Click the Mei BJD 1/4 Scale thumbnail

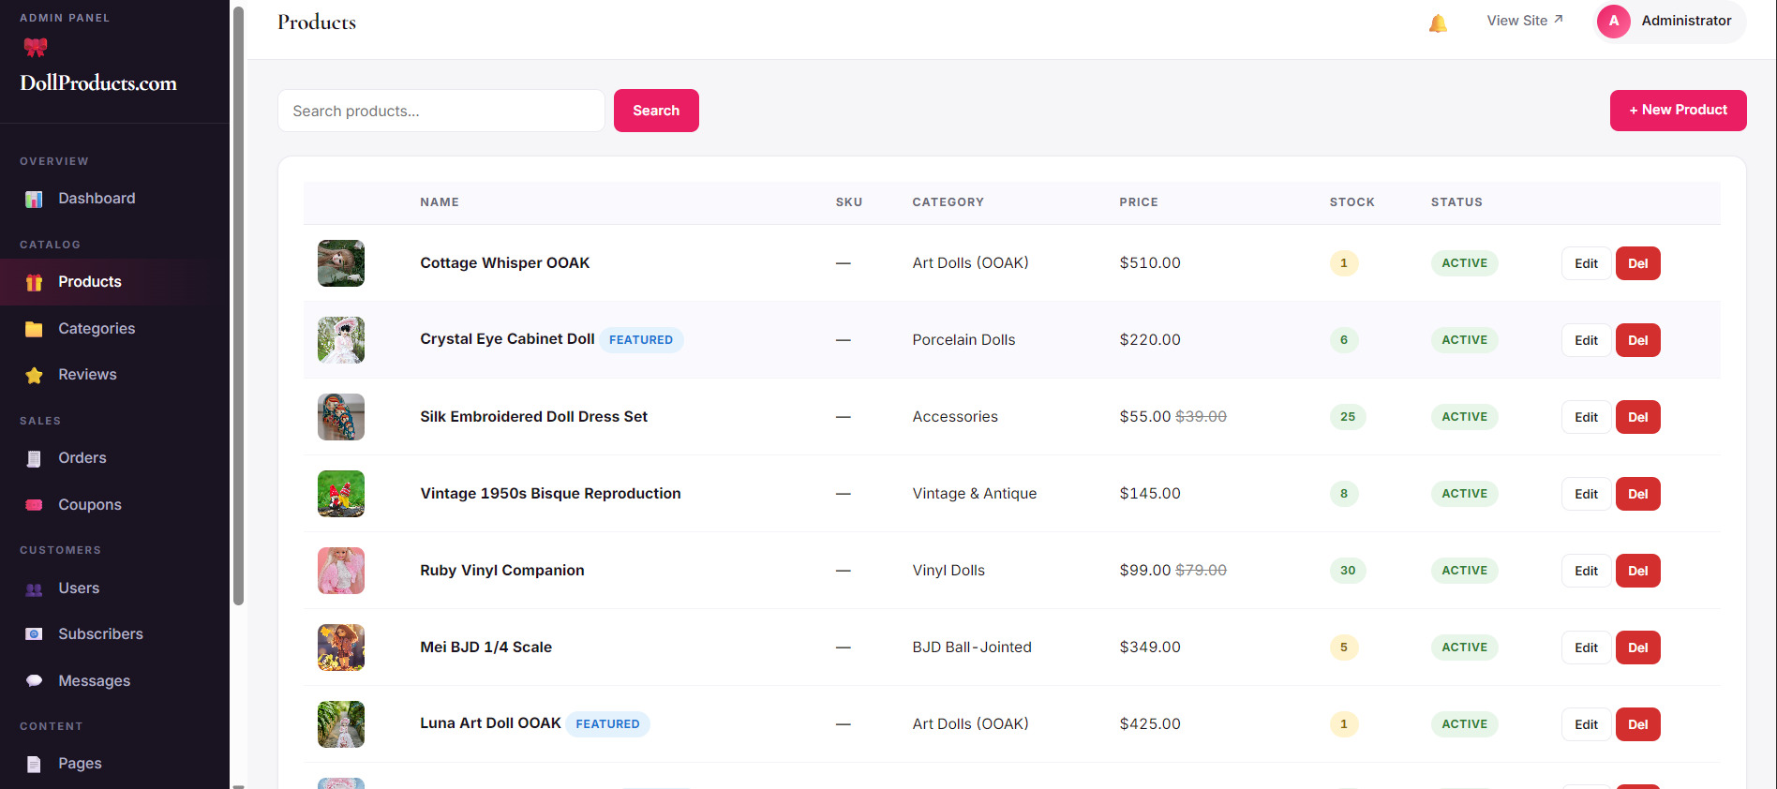[341, 648]
